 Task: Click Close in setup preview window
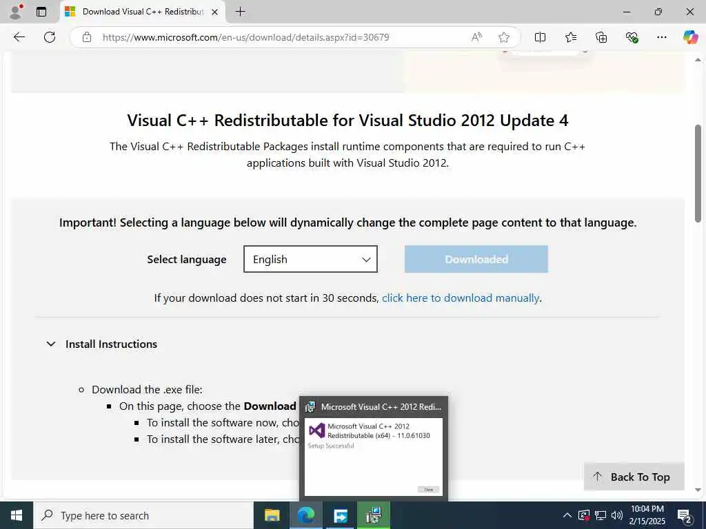428,490
